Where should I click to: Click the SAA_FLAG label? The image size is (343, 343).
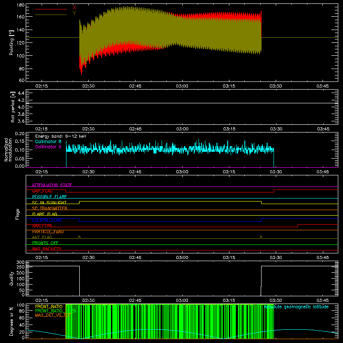pos(42,226)
